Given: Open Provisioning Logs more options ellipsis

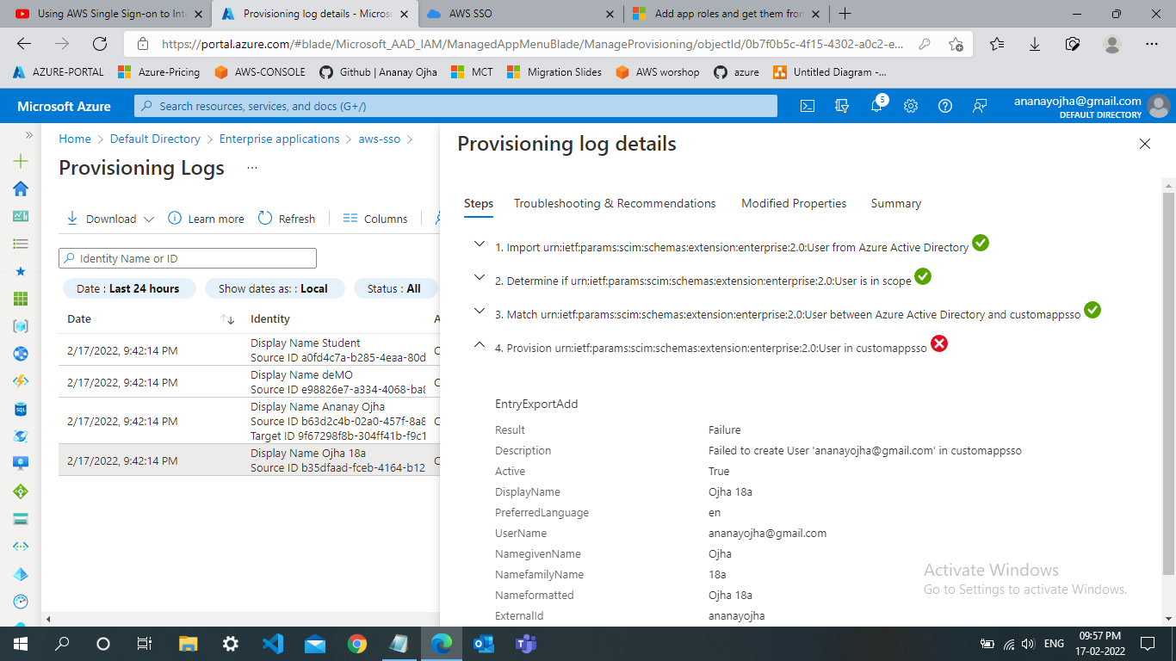Looking at the screenshot, I should 252,169.
